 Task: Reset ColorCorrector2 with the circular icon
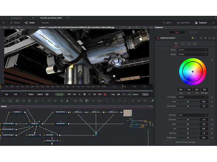214,38
